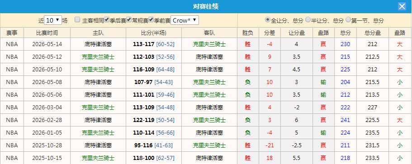Image resolution: width=412 pixels, height=164 pixels.
Task: Select the 第一节、总分 radio option
Action: pyautogui.click(x=348, y=20)
